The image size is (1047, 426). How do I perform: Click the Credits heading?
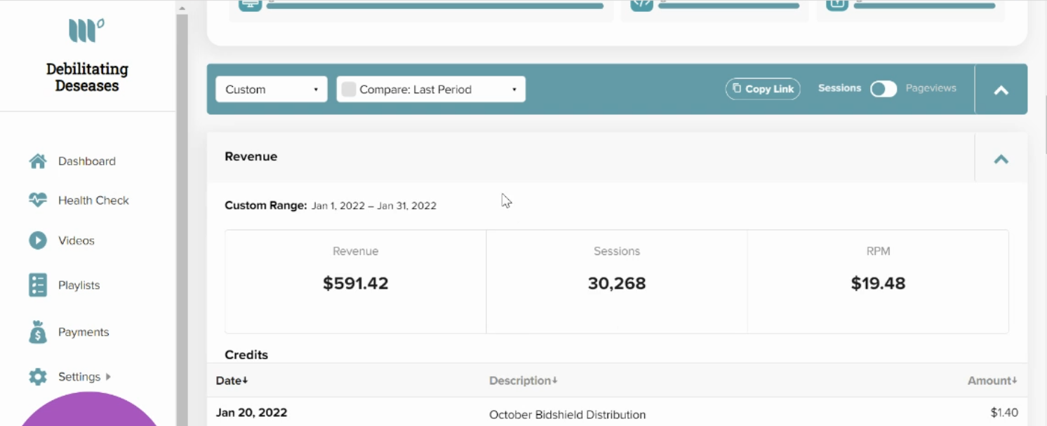coord(246,355)
